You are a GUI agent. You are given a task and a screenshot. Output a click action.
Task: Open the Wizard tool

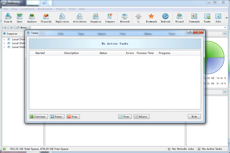[x=179, y=18]
